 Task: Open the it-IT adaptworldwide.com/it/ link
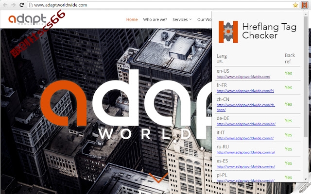coord(245,138)
